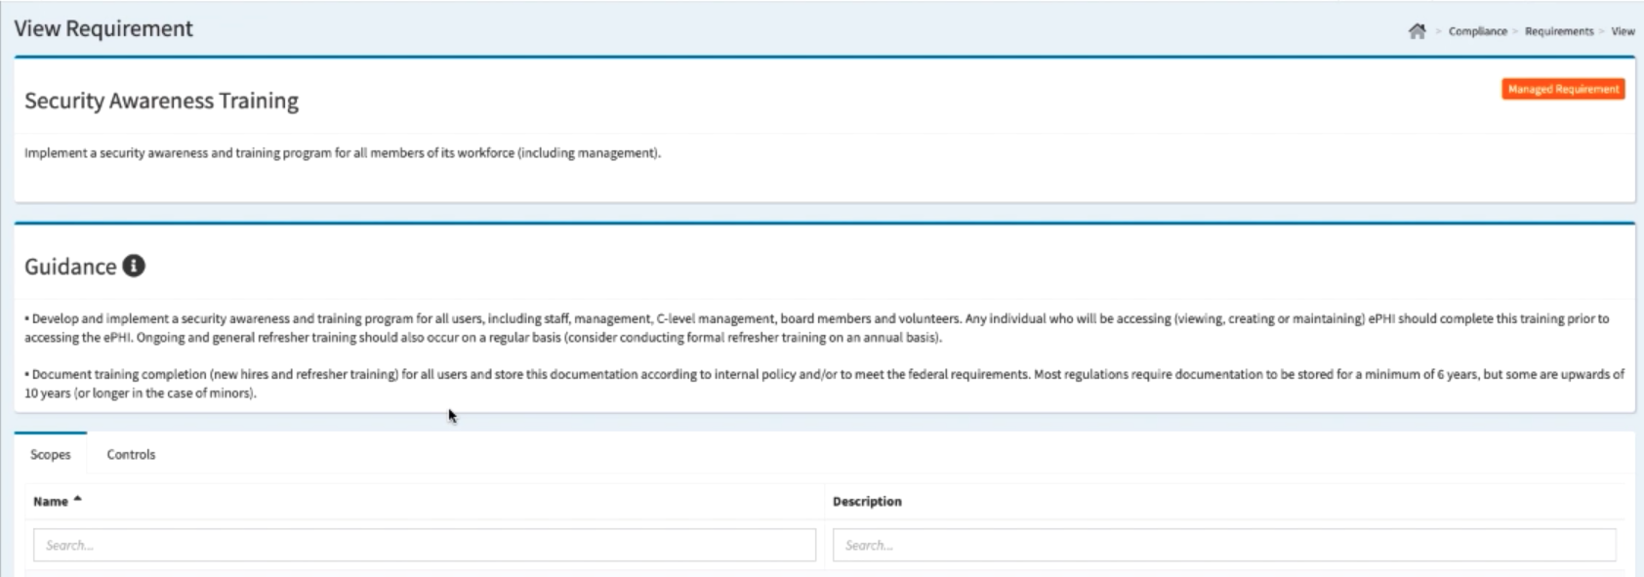The height and width of the screenshot is (577, 1644).
Task: Click the requirement description beginning with Implement
Action: (x=343, y=153)
